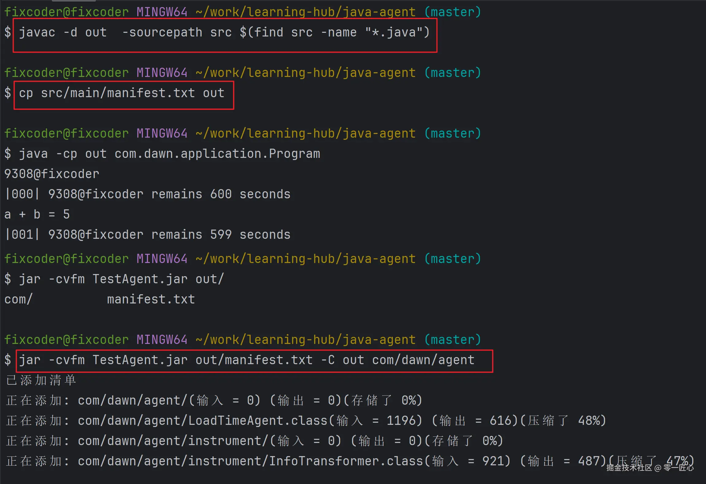Click the (master) branch label in topmost prompt
Viewport: 706px width, 484px height.
[x=452, y=12]
